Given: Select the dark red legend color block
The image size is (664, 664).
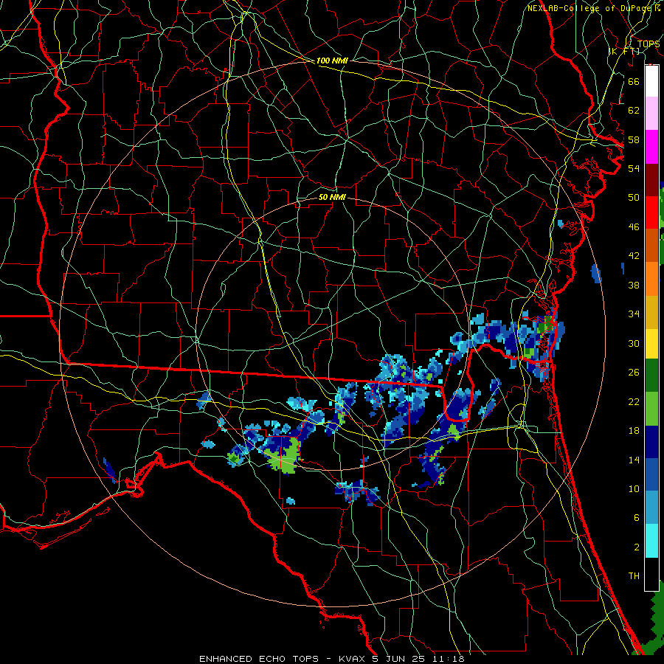Looking at the screenshot, I should point(651,180).
